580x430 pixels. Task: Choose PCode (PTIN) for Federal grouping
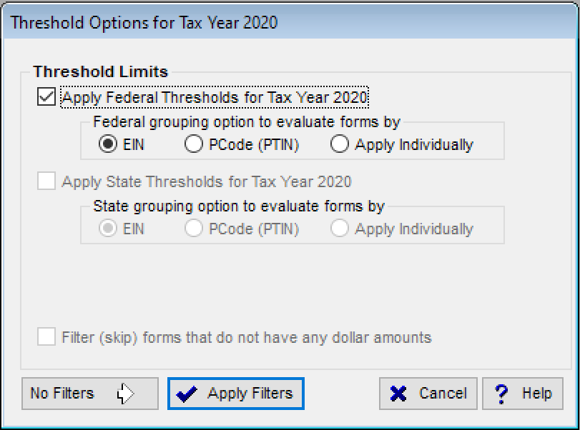[x=194, y=144]
